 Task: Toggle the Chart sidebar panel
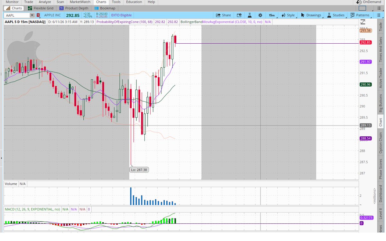pyautogui.click(x=381, y=122)
